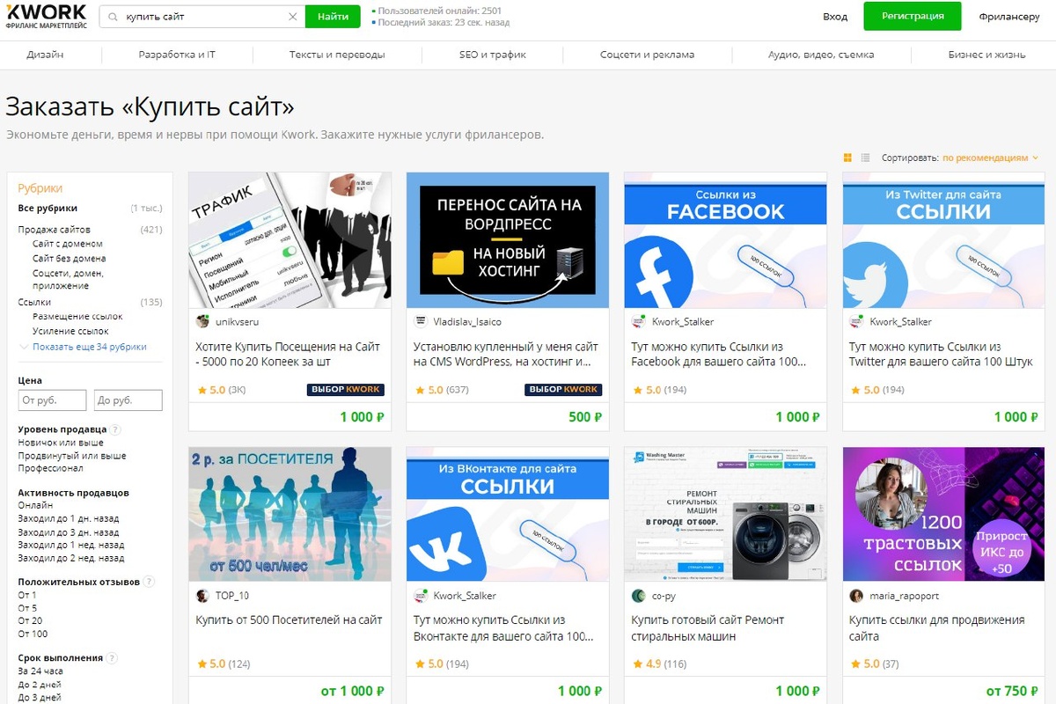Open unikvseru seller avatar
The image size is (1056, 704).
click(x=202, y=321)
